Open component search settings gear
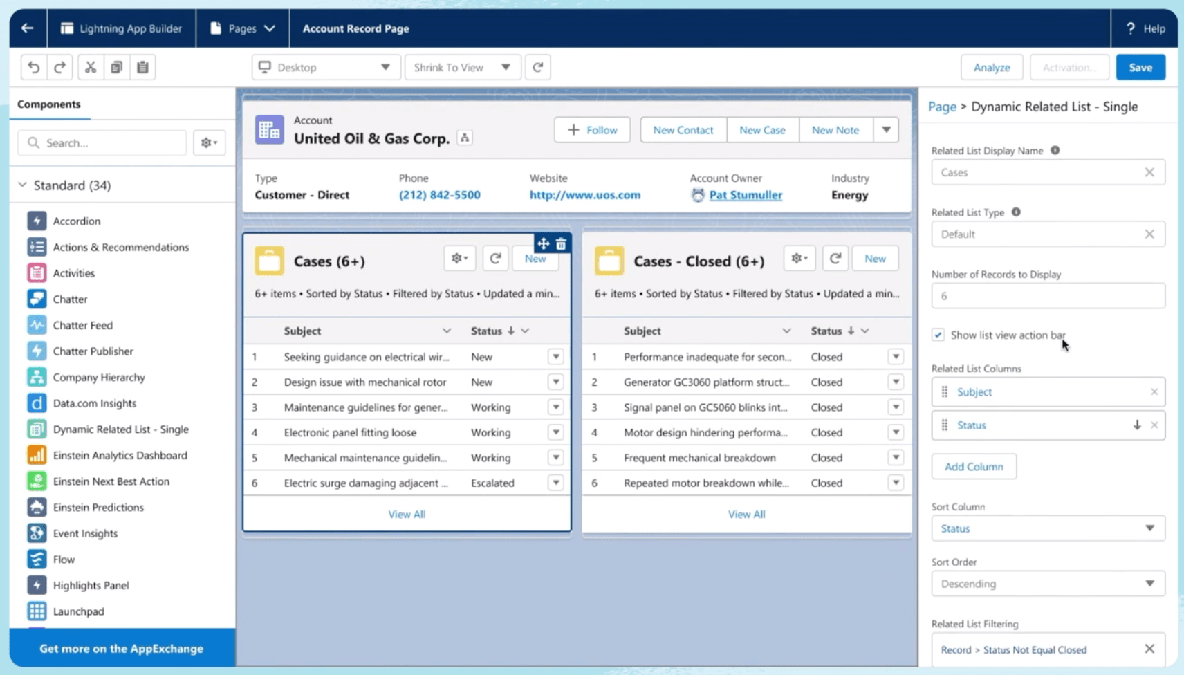 pos(209,142)
